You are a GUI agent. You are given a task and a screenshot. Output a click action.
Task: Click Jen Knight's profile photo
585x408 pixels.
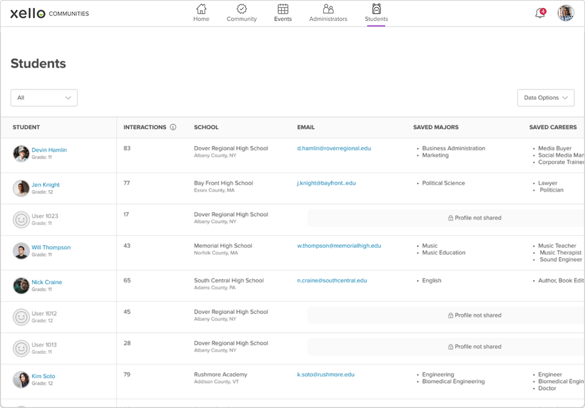click(x=21, y=188)
